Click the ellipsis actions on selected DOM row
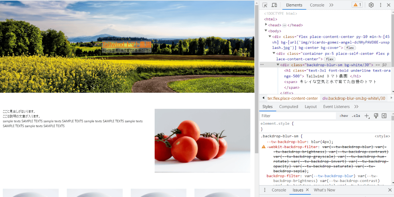Screen dimensions: 394x197 click(x=262, y=65)
